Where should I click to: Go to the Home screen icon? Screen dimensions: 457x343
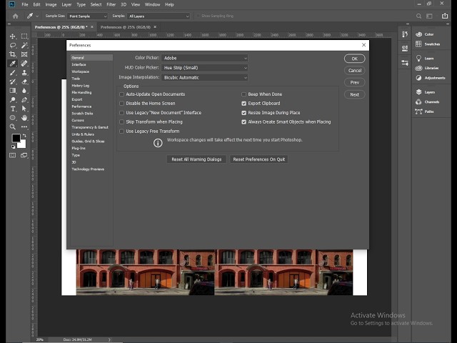pyautogui.click(x=16, y=16)
